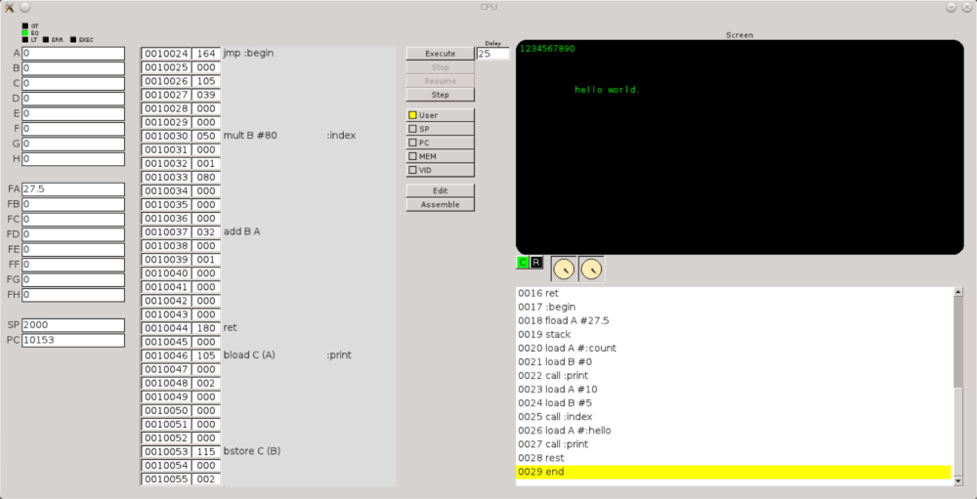977x499 pixels.
Task: Click the Step button
Action: [x=441, y=95]
